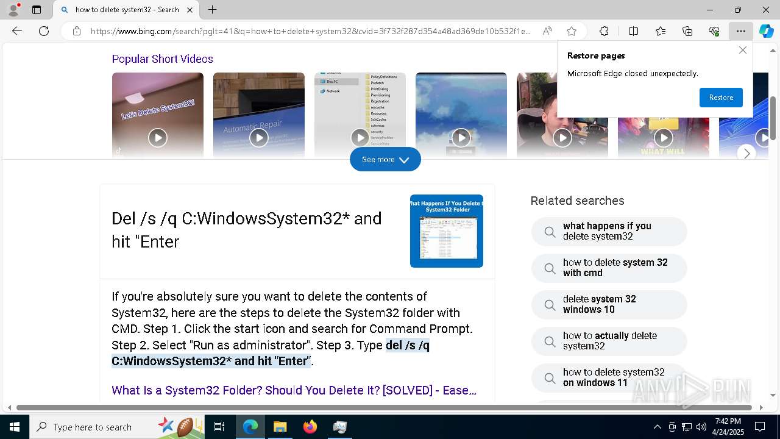Open Settings and more menu
780x439 pixels.
click(x=740, y=31)
